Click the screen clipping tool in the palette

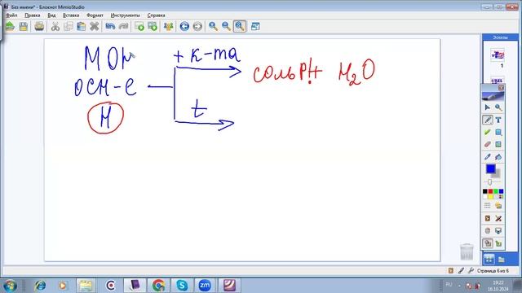point(498,132)
